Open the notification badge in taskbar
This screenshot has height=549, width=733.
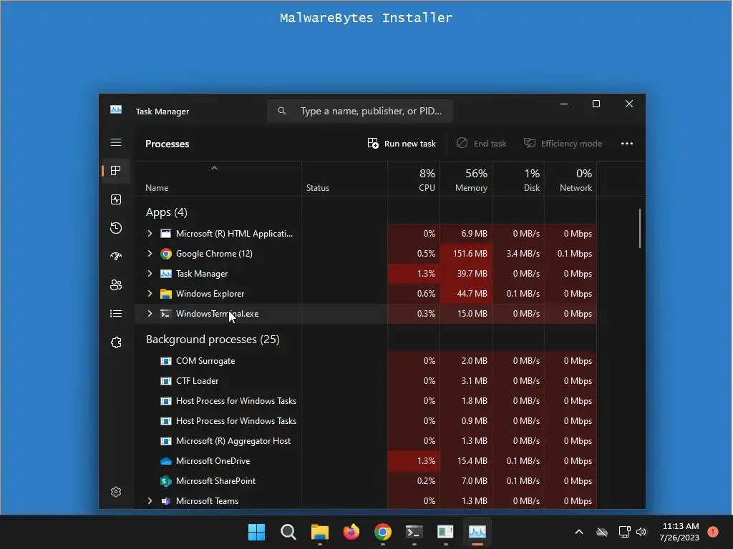[712, 531]
